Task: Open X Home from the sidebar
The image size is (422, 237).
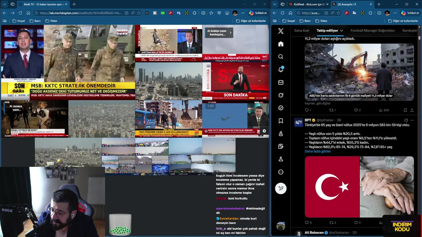Action: tap(281, 44)
